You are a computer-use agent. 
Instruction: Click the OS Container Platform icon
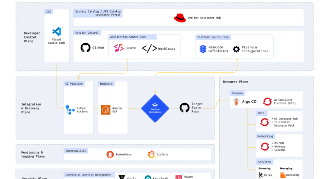click(x=267, y=102)
